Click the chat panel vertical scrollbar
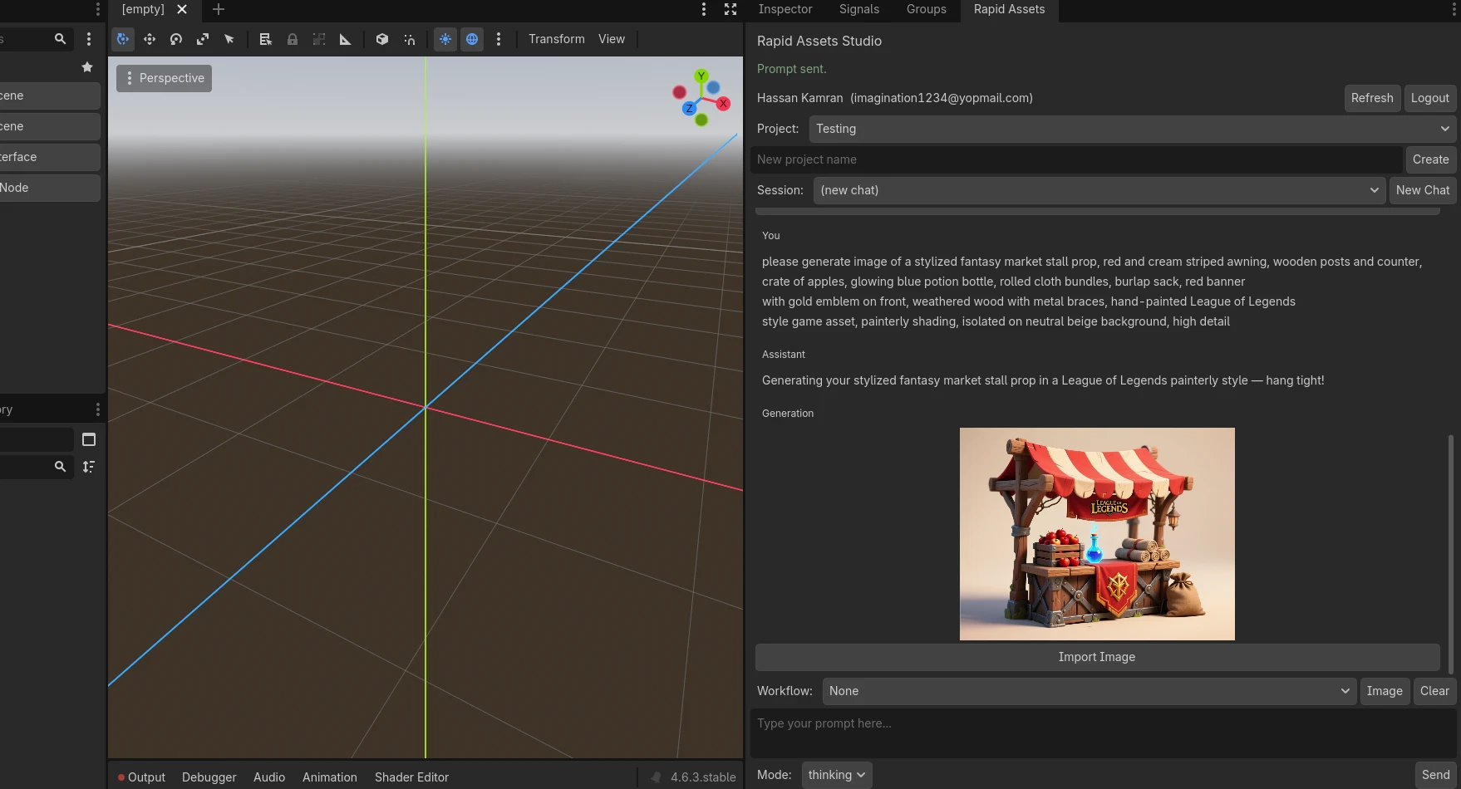 [1451, 553]
